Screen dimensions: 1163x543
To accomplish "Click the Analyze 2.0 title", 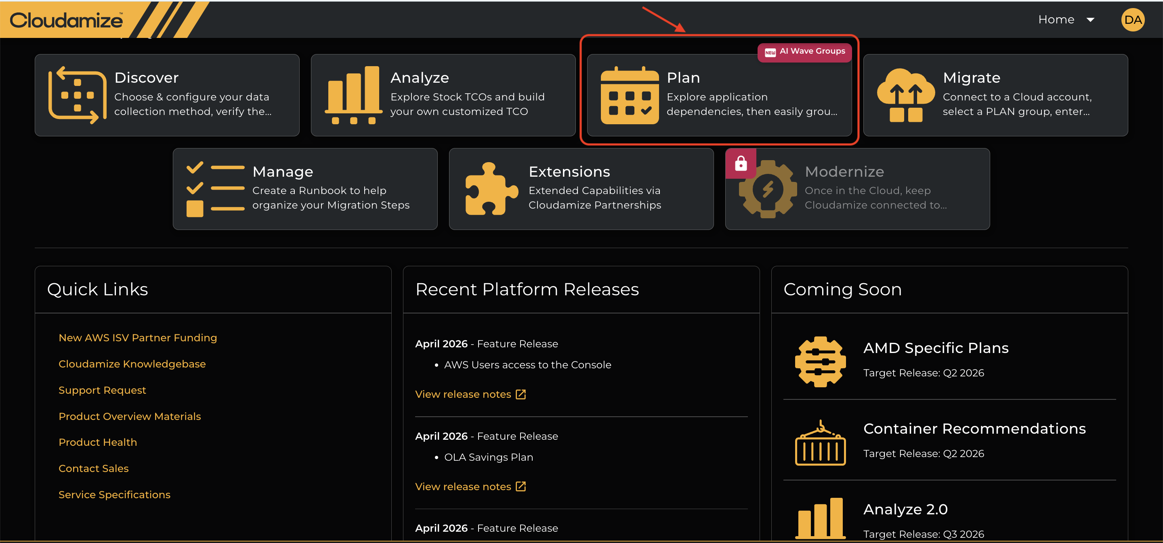I will pos(905,509).
